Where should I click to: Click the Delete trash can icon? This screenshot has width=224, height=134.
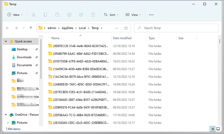93,15
